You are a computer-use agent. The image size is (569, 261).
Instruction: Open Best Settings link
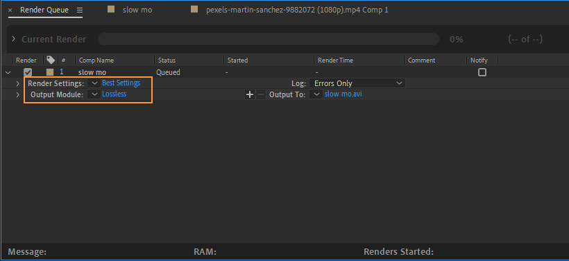coord(121,83)
